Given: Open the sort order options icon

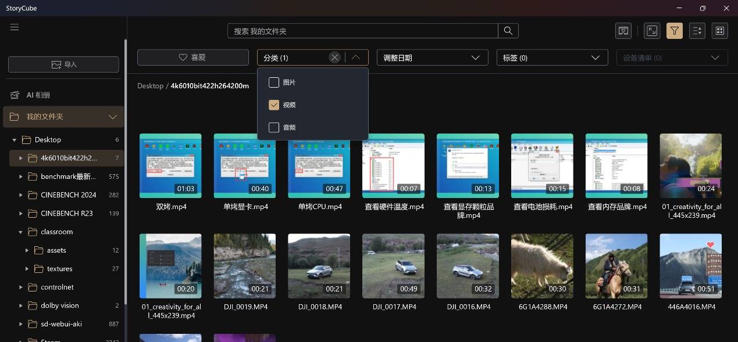Looking at the screenshot, I should click(x=697, y=31).
